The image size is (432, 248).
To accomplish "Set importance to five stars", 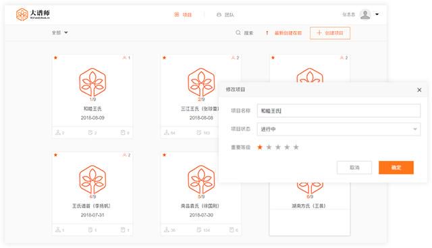I will (296, 147).
